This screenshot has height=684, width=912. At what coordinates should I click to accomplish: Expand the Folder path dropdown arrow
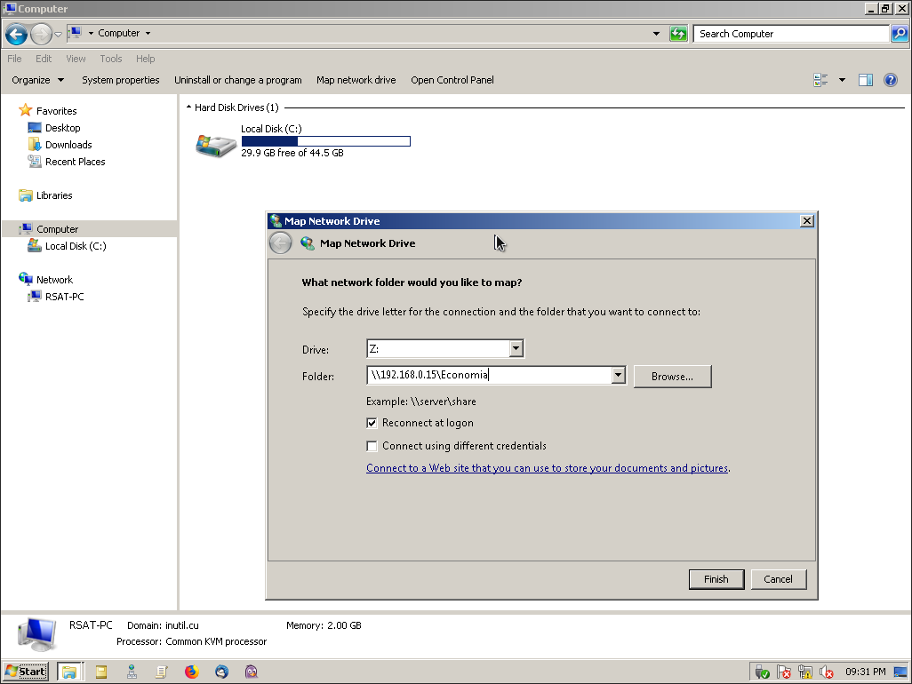[619, 376]
